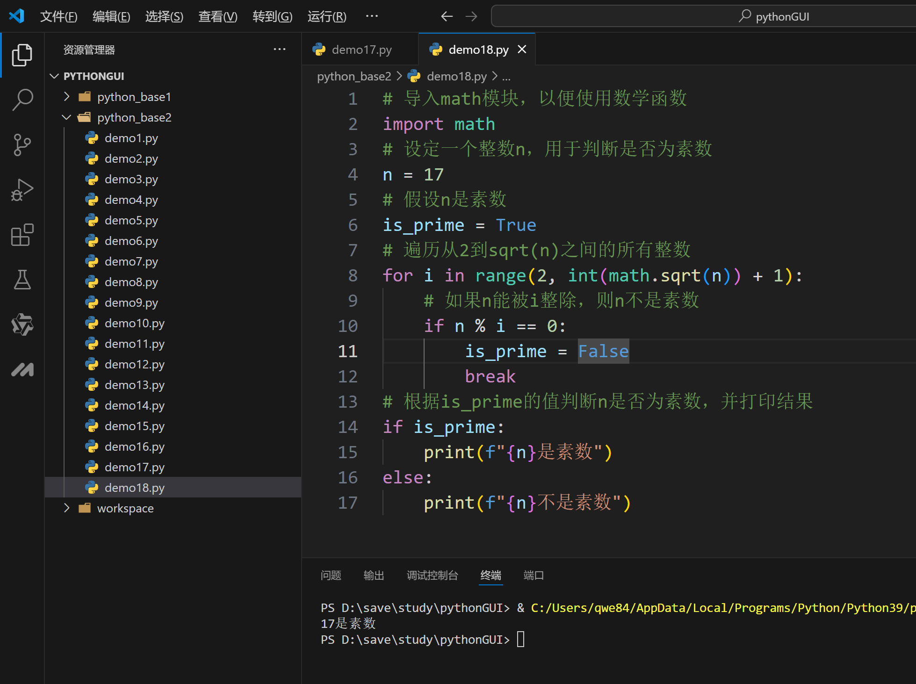Open the 文件(F) menu
This screenshot has width=916, height=684.
[x=58, y=16]
